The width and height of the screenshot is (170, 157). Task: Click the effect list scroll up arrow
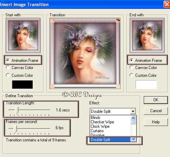(x=133, y=118)
